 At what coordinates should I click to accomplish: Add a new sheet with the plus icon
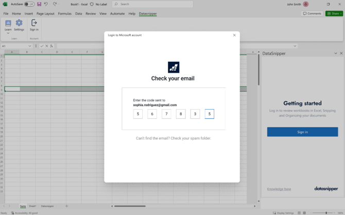(66, 206)
